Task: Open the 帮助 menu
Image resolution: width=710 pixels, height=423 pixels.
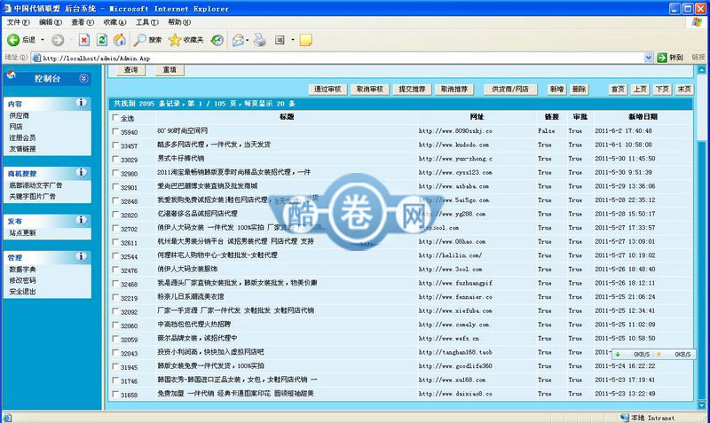Action: (179, 22)
